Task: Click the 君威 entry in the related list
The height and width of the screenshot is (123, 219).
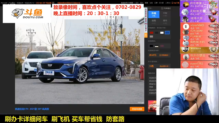Action: (x=151, y=87)
